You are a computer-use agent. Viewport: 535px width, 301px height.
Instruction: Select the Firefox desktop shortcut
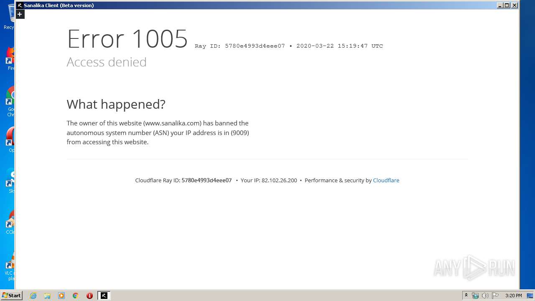click(9, 59)
